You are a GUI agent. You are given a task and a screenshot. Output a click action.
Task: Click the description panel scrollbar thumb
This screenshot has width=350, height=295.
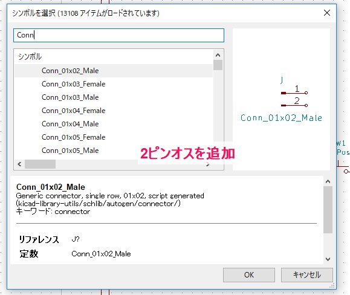click(328, 210)
